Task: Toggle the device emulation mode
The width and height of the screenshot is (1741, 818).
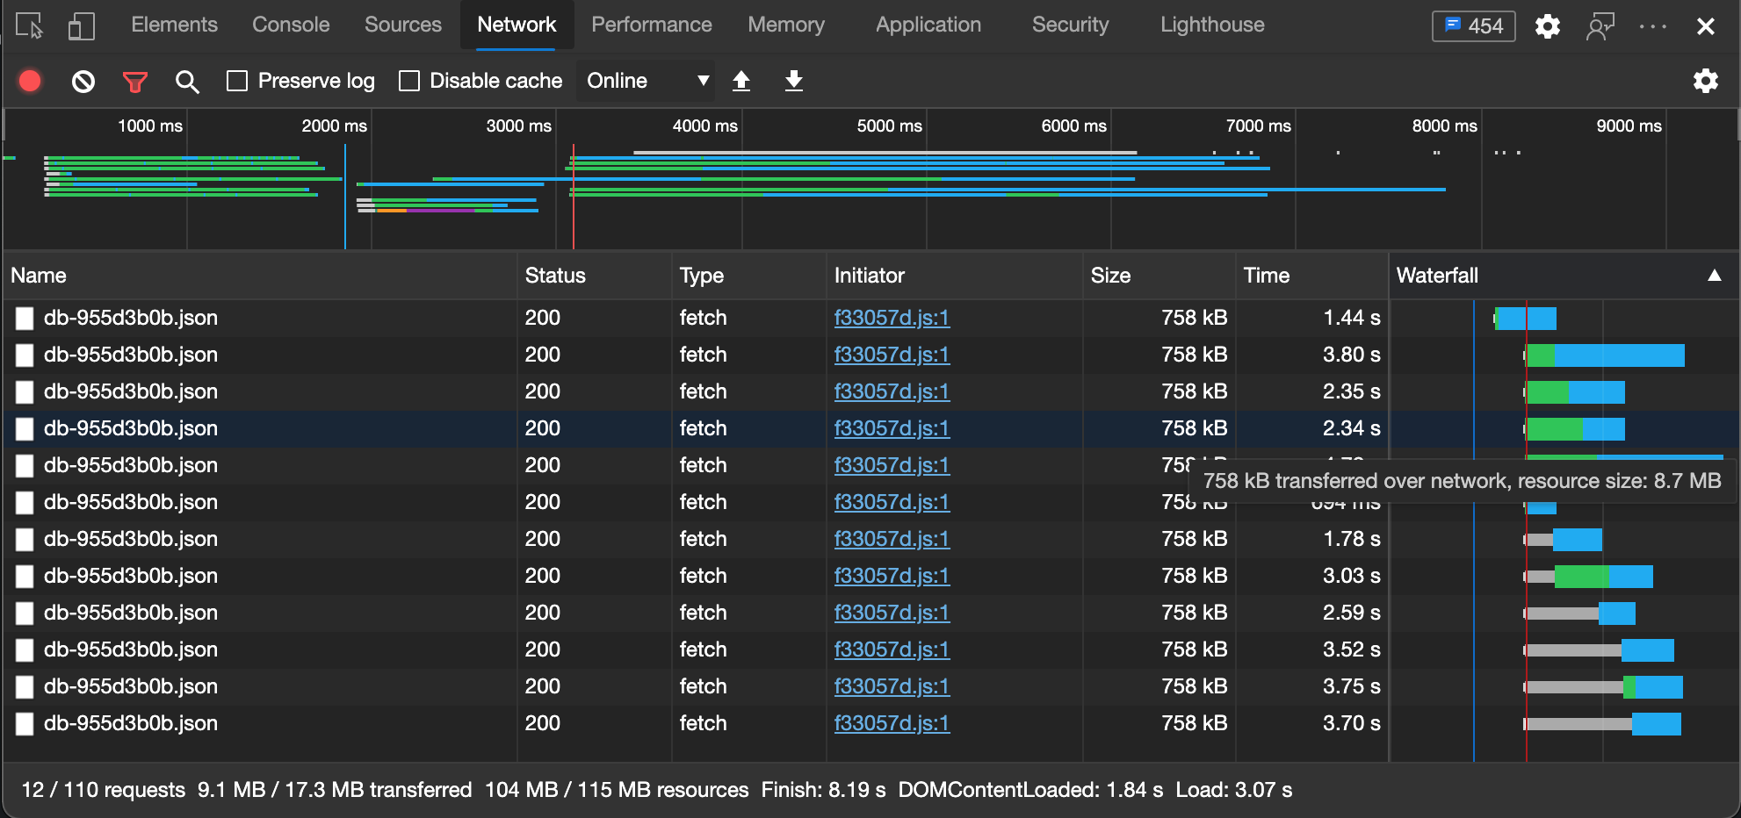Action: tap(81, 25)
